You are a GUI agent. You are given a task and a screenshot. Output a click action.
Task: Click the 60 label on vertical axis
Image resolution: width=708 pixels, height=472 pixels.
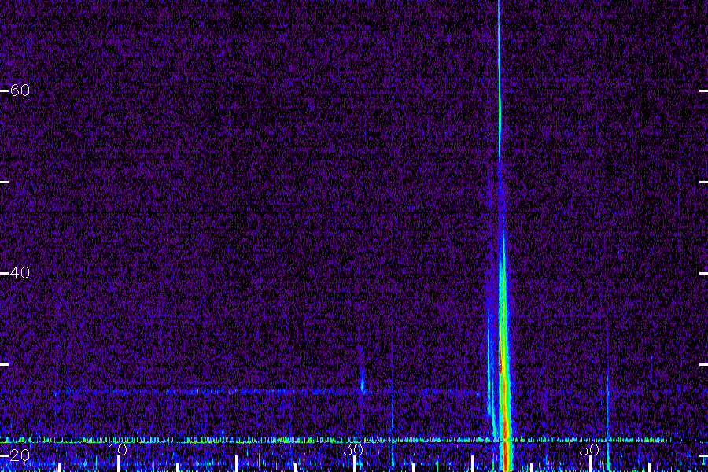20,90
